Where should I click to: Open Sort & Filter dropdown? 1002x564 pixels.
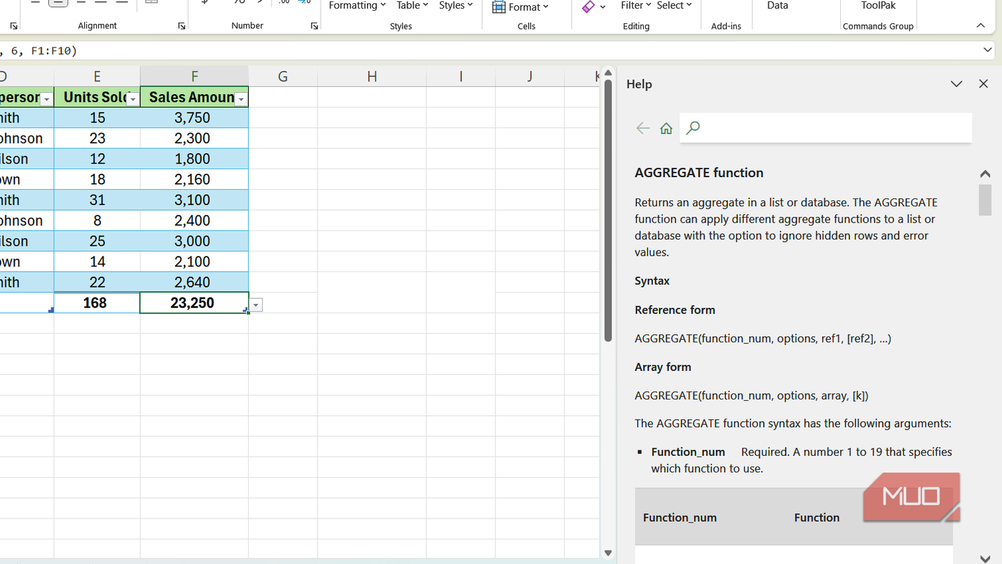point(636,5)
